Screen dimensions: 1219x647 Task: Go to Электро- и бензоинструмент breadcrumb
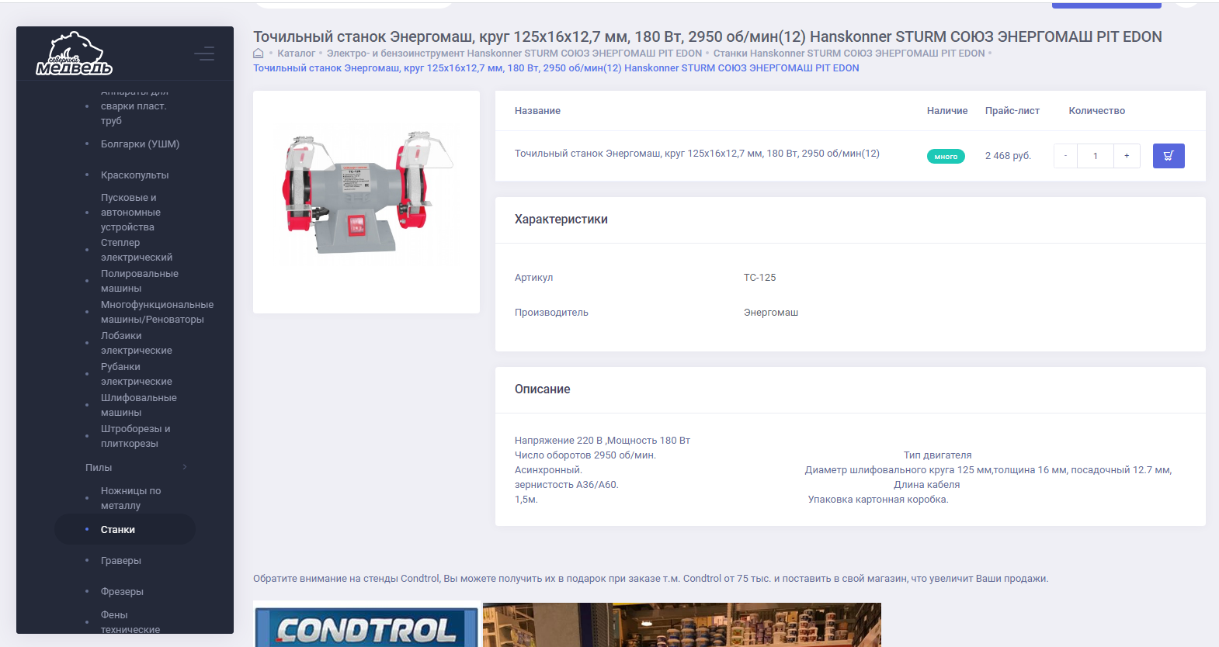tap(514, 54)
